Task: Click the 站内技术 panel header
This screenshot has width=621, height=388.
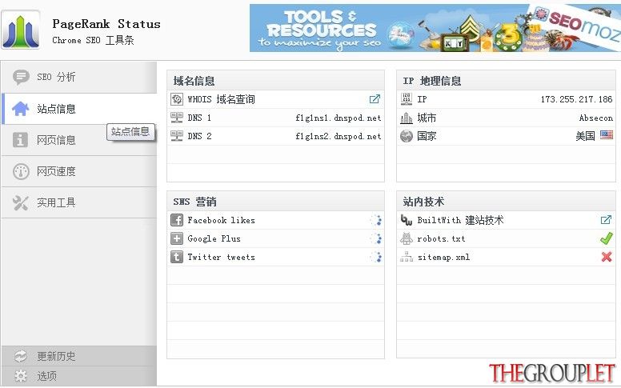Action: (x=506, y=202)
